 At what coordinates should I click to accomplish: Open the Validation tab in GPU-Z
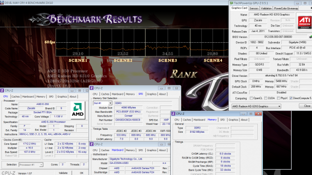coord(266,8)
